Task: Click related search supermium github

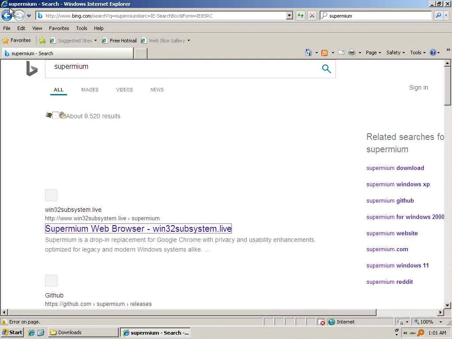Action: (x=390, y=201)
